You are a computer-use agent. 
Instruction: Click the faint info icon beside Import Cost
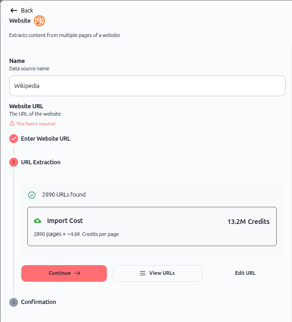pos(92,221)
